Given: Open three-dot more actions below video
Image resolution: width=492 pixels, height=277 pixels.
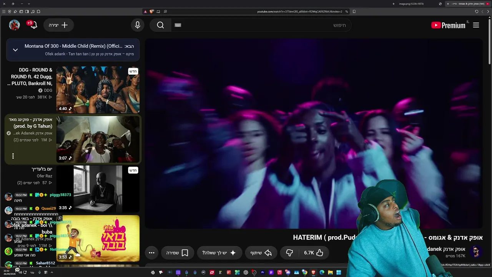Looking at the screenshot, I should (x=151, y=253).
